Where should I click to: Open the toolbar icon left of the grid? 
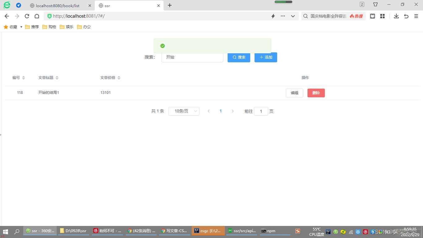[x=373, y=16]
